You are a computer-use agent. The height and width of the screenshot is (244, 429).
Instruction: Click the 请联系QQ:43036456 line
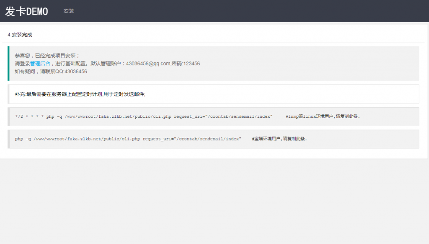(64, 71)
